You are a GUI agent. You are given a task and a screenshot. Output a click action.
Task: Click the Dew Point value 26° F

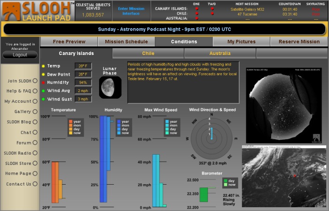[83, 74]
